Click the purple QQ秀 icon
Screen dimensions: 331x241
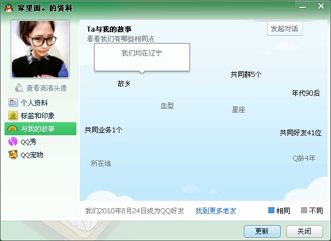pos(12,141)
